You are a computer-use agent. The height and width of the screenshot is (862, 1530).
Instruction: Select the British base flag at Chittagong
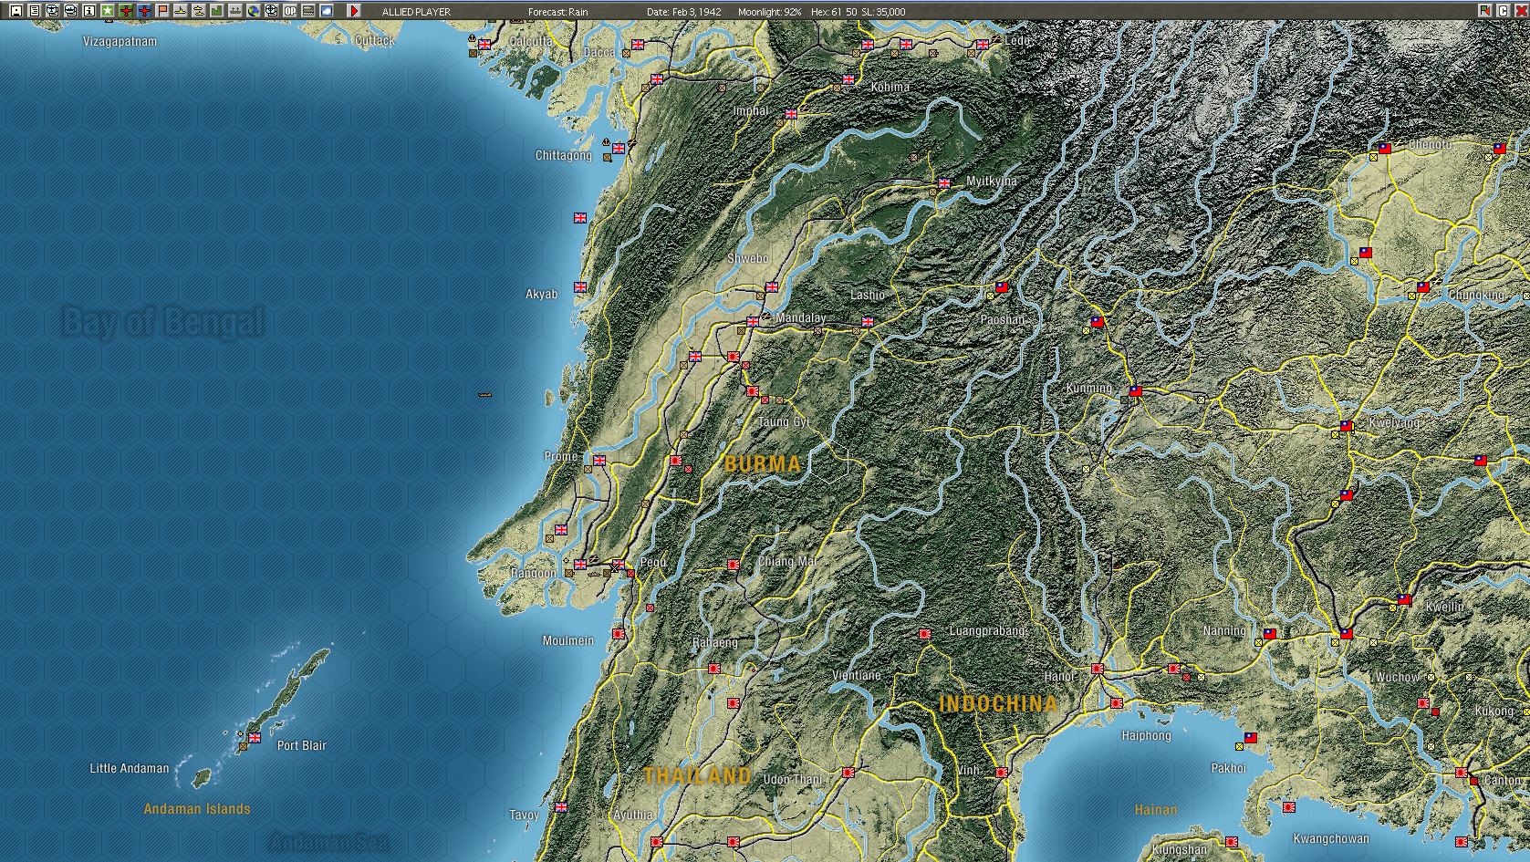coord(619,148)
